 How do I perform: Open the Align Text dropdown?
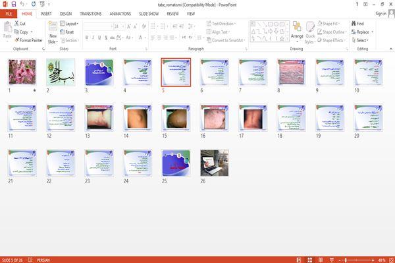coord(218,32)
